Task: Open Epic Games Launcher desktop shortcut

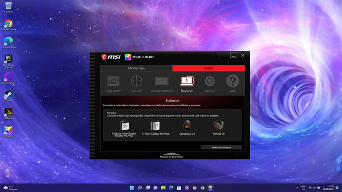Action: [x=8, y=62]
